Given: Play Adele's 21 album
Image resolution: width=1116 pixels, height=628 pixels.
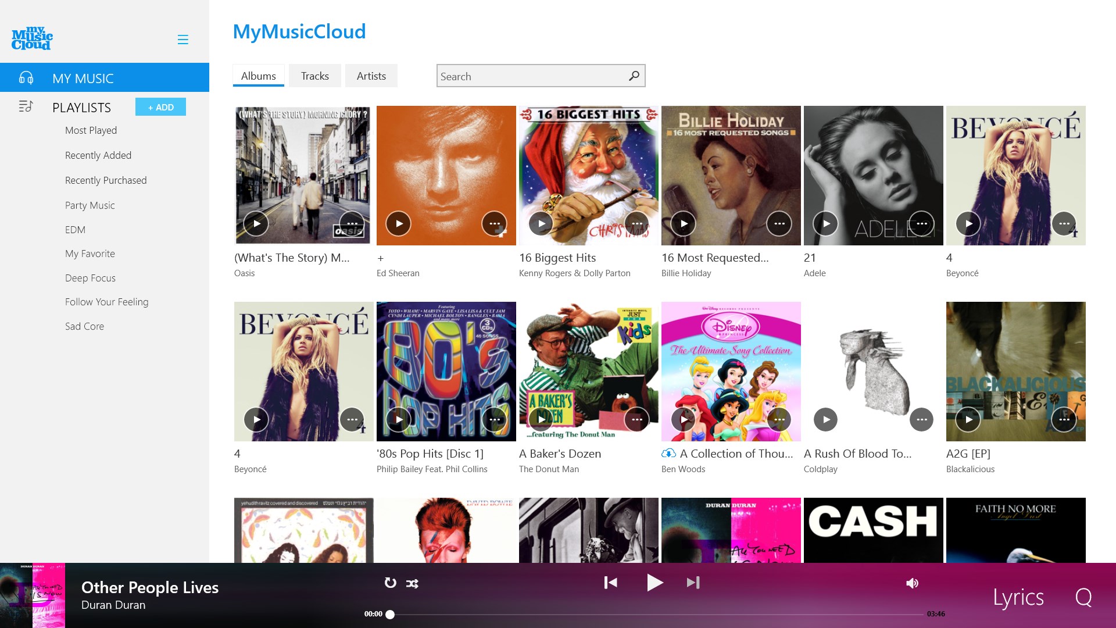Looking at the screenshot, I should (x=825, y=223).
